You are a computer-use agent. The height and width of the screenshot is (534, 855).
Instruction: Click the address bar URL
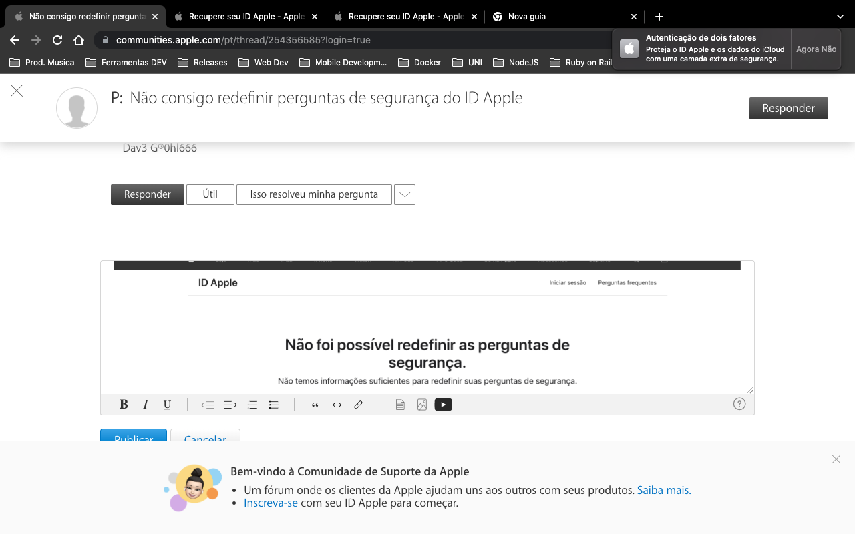[243, 40]
